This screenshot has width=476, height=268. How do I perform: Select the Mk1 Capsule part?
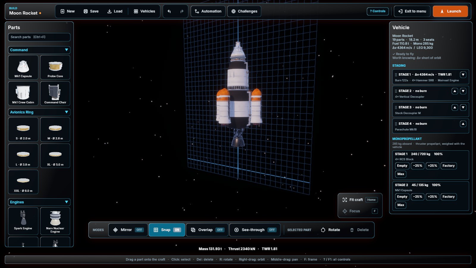23,67
